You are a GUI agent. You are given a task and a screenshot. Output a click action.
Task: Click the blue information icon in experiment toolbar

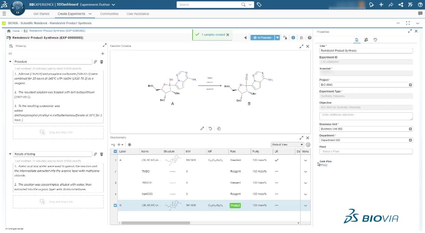click(293, 38)
